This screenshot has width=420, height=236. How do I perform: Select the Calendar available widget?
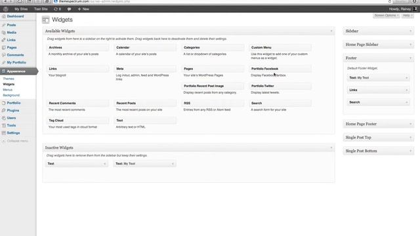point(145,48)
